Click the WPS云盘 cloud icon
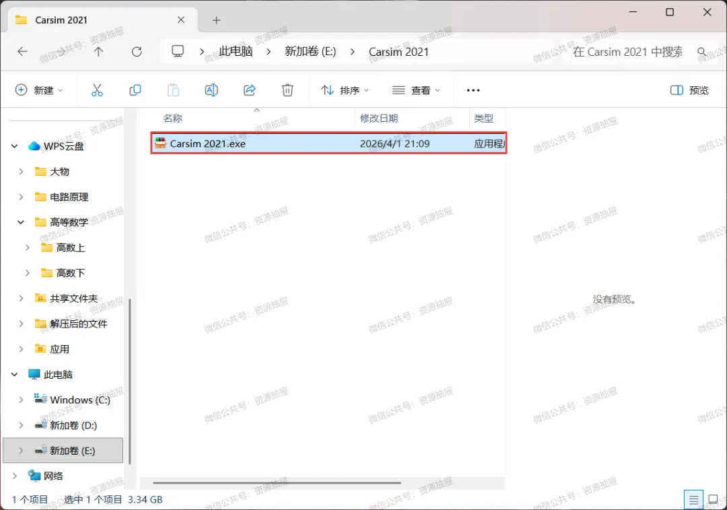The height and width of the screenshot is (510, 727). [34, 147]
